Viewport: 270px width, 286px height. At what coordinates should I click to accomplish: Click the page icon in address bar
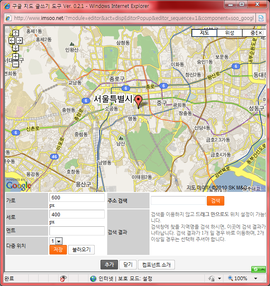click(8, 18)
